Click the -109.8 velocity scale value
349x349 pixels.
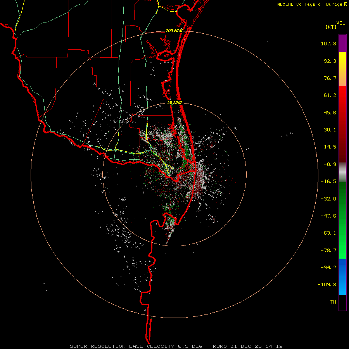point(327,285)
